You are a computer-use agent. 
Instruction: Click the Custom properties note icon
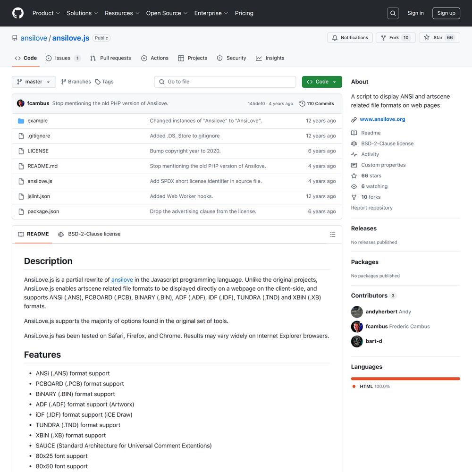pyautogui.click(x=354, y=165)
